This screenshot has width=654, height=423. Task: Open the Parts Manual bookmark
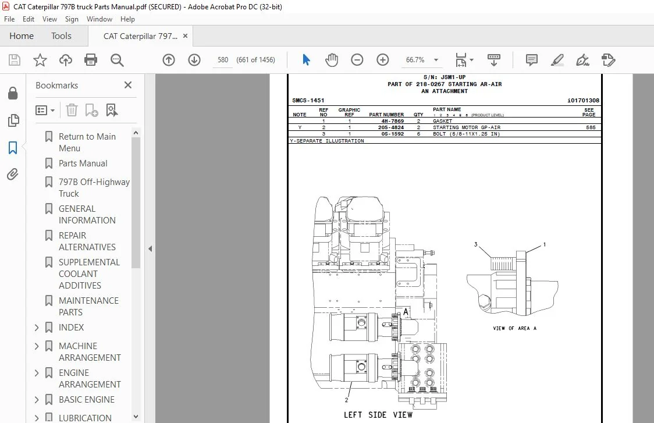point(83,163)
